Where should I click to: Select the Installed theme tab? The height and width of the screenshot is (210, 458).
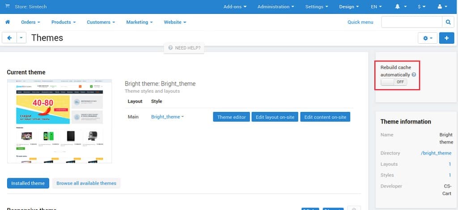pos(28,183)
